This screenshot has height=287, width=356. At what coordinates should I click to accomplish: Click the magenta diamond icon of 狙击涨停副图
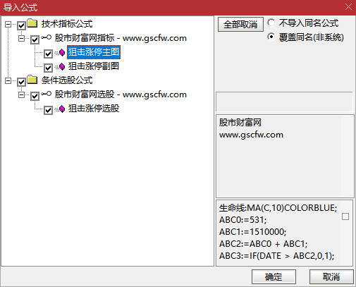tap(62, 67)
